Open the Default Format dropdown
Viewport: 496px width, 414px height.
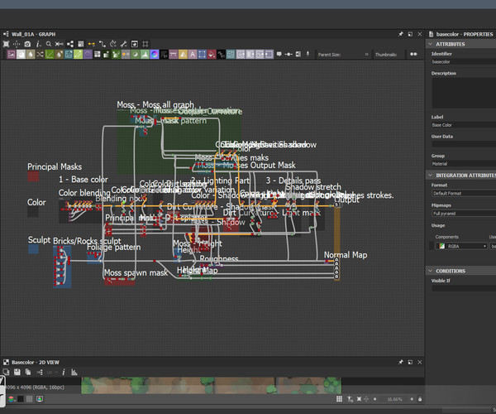coord(464,193)
